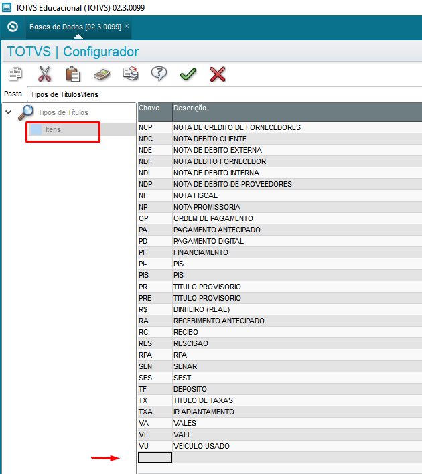Click the PI- key cell
The height and width of the screenshot is (474, 422).
(x=155, y=264)
